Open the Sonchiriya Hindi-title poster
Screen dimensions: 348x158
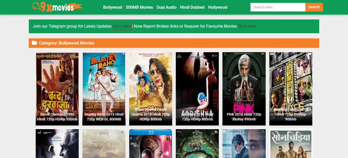pos(291,144)
